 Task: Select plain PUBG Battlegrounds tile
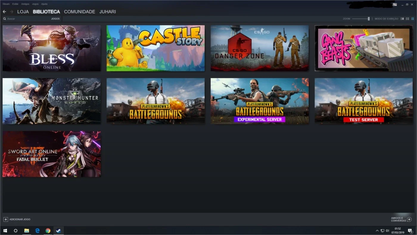tap(155, 101)
